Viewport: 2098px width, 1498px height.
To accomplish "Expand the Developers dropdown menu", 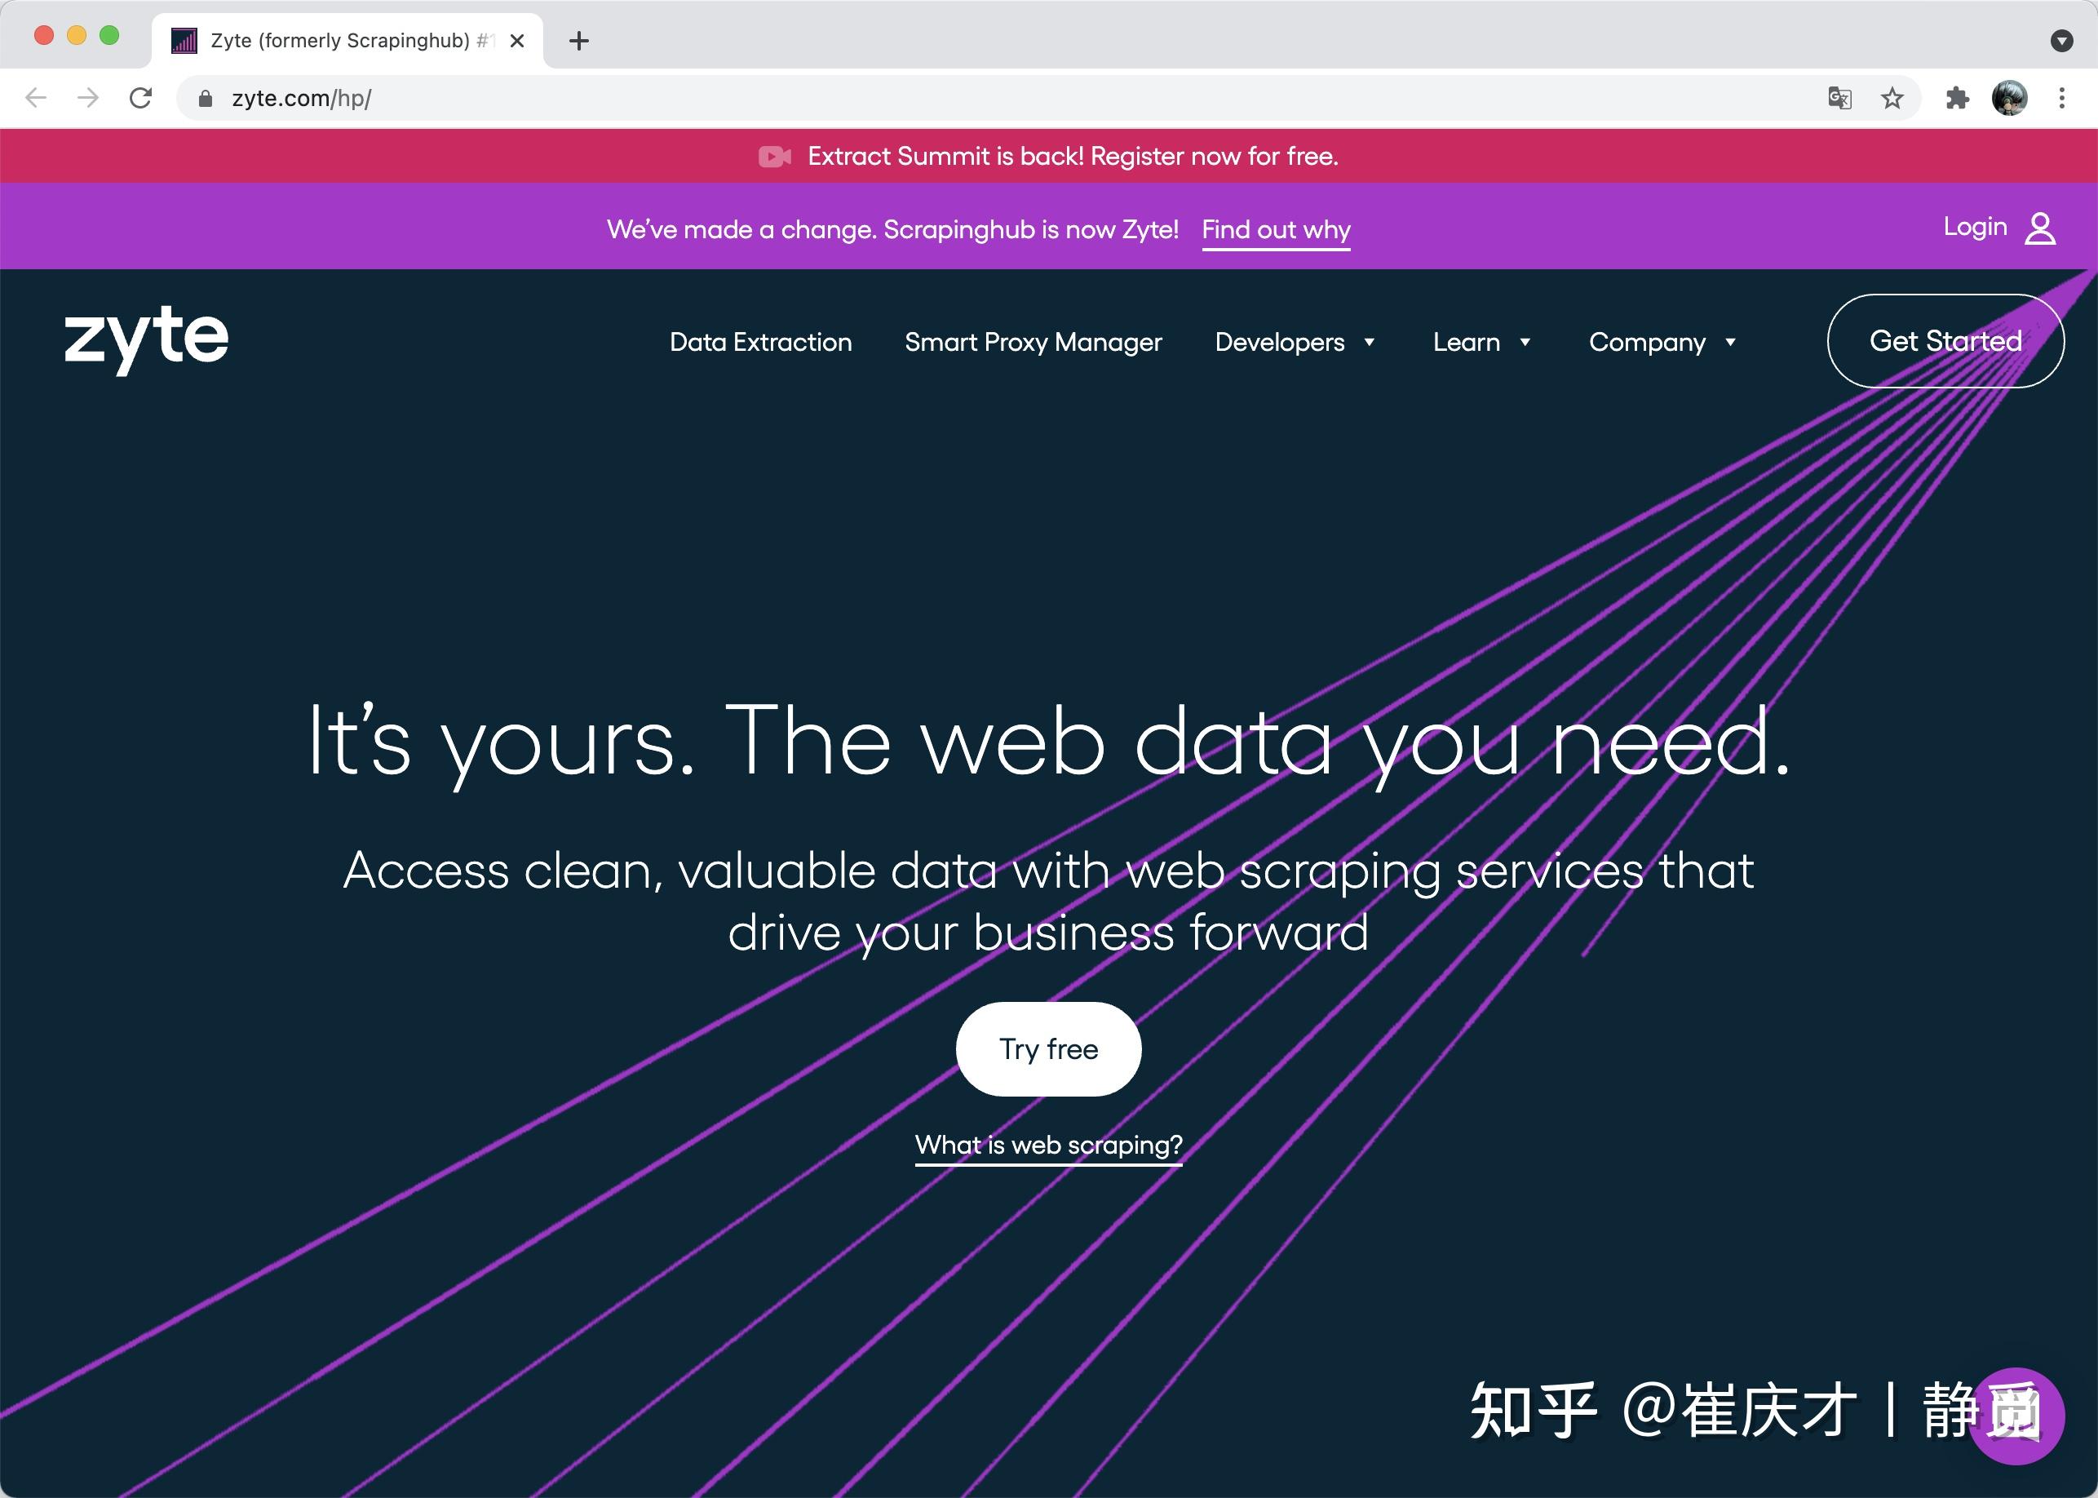I will 1296,340.
